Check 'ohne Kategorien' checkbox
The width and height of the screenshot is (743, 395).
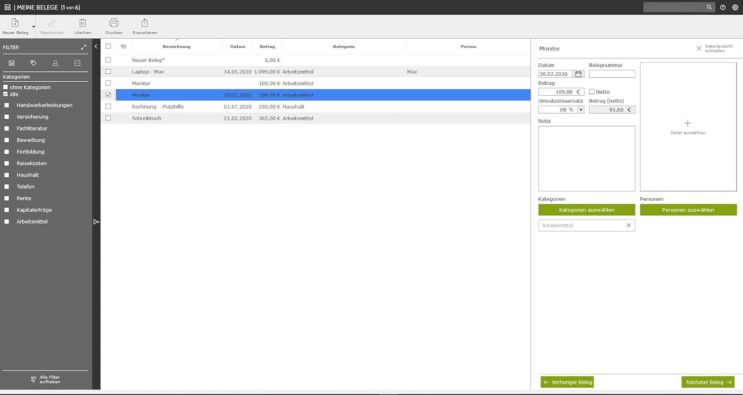5,87
